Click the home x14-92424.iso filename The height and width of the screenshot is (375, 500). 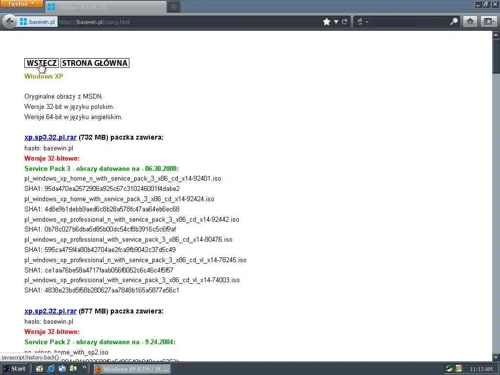pyautogui.click(x=119, y=199)
